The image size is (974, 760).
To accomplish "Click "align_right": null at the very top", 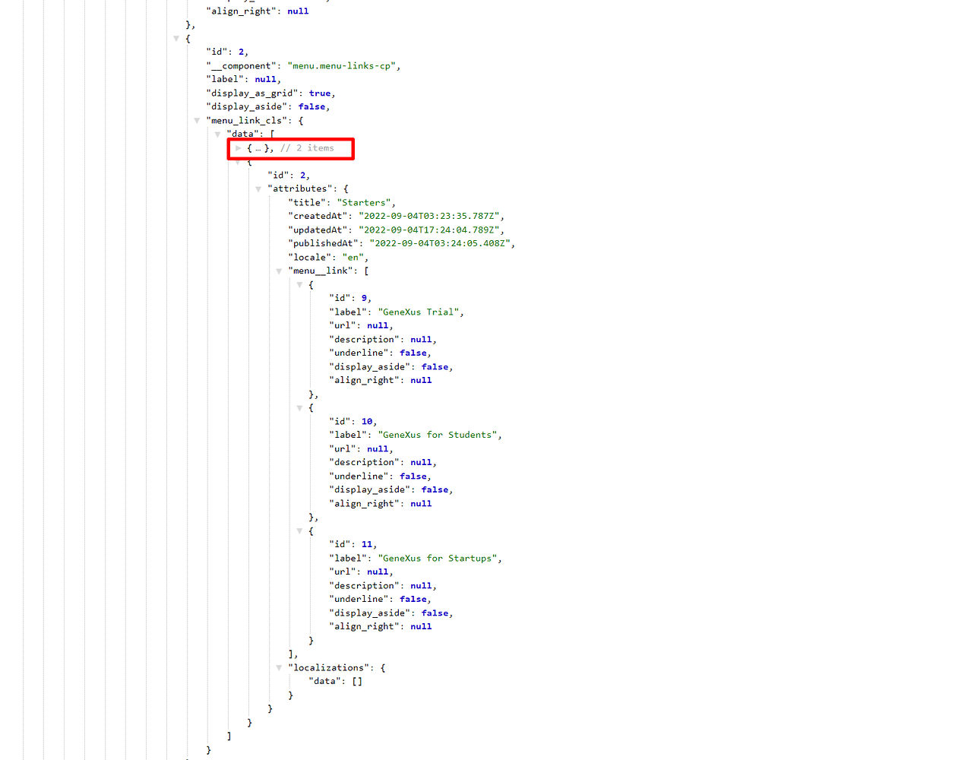I will point(257,11).
